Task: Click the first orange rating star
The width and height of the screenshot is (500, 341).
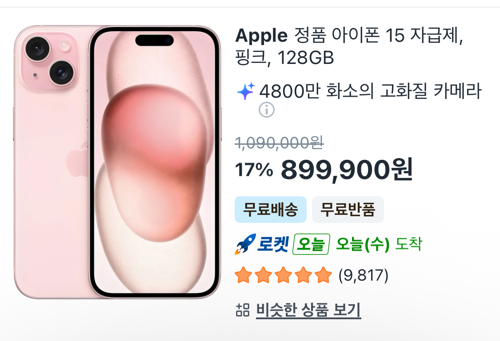Action: pos(244,275)
